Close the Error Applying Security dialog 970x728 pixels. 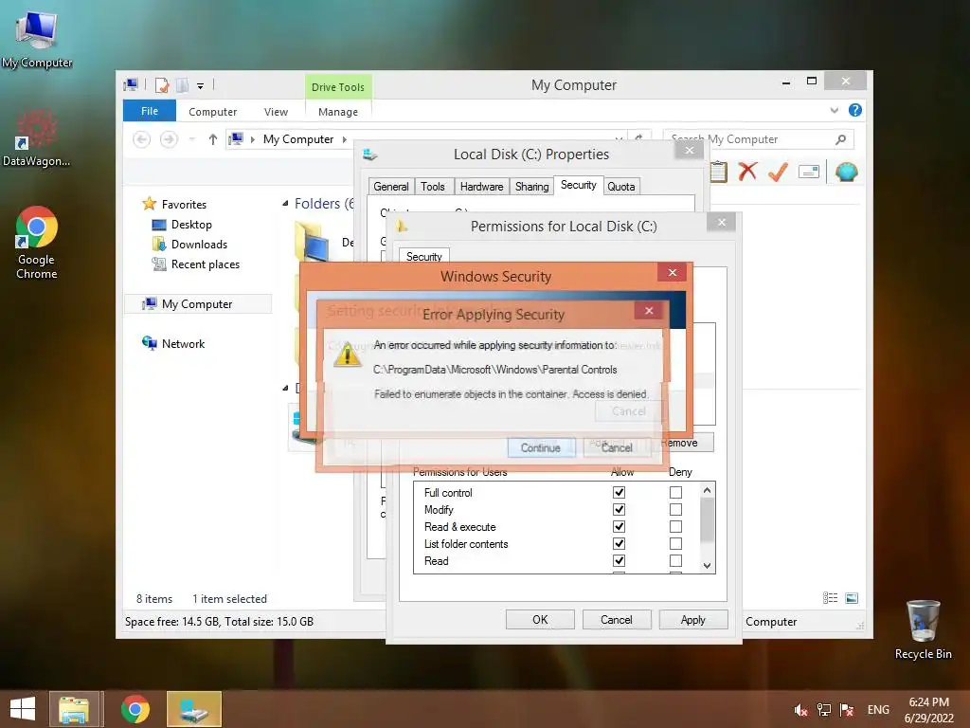pos(649,311)
